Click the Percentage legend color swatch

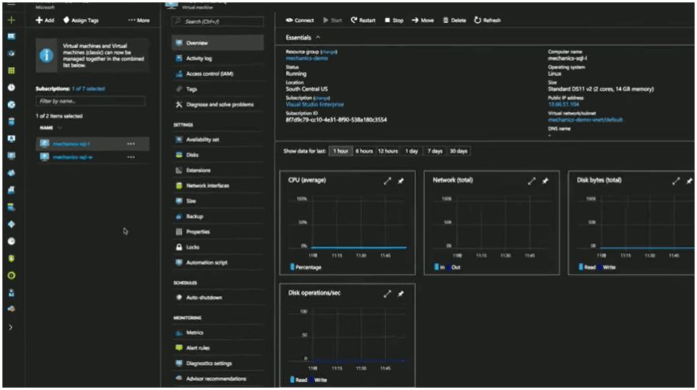point(292,267)
